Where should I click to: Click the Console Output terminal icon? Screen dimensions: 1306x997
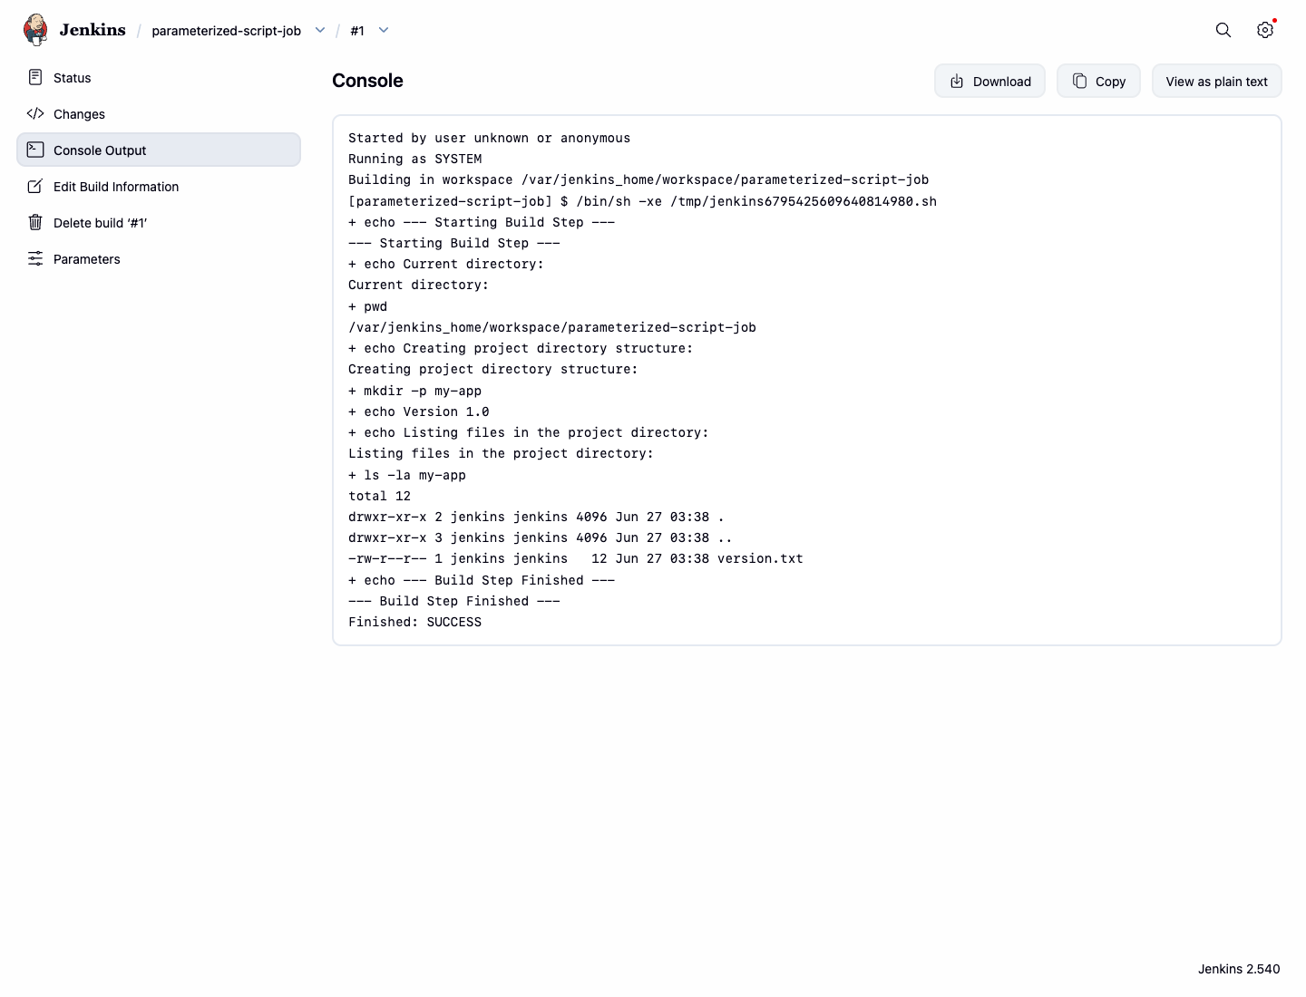point(35,150)
